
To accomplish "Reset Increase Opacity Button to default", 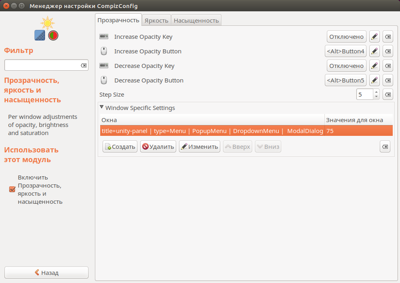I will click(x=388, y=51).
